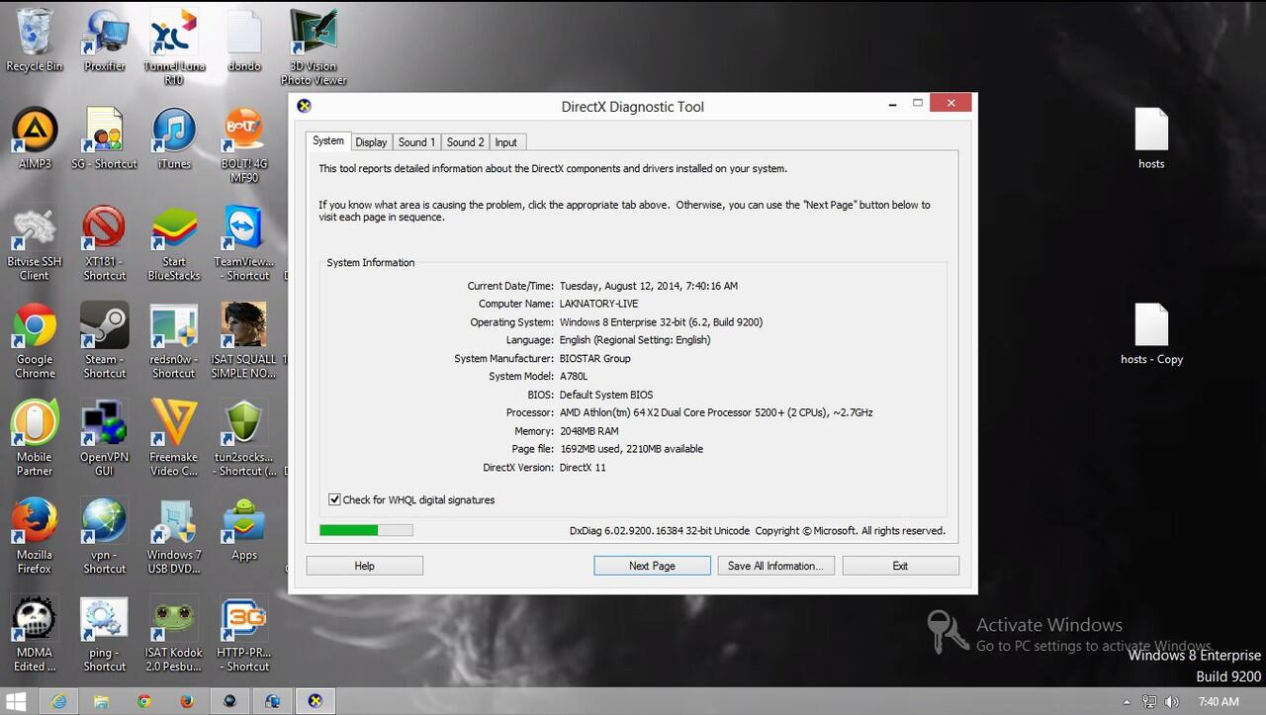The image size is (1266, 715).
Task: Open the vpn - Shortcut icon
Action: [105, 535]
